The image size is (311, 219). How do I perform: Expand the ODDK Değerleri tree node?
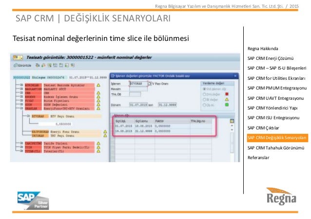[21, 105]
